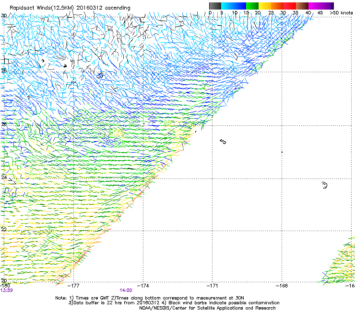The width and height of the screenshot is (355, 311).
Task: Click the latitude label '28'
Action: point(4,70)
